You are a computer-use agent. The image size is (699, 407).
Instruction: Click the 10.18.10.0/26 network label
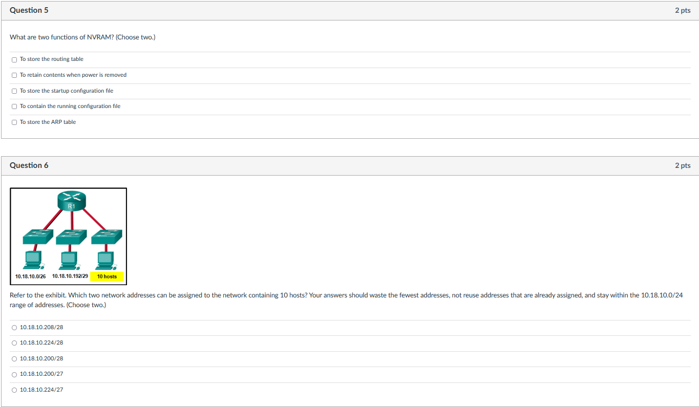(30, 276)
